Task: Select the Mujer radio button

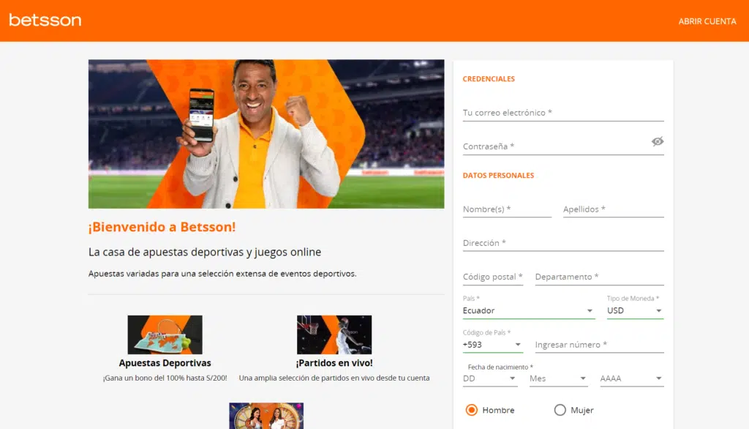Action: coord(560,410)
